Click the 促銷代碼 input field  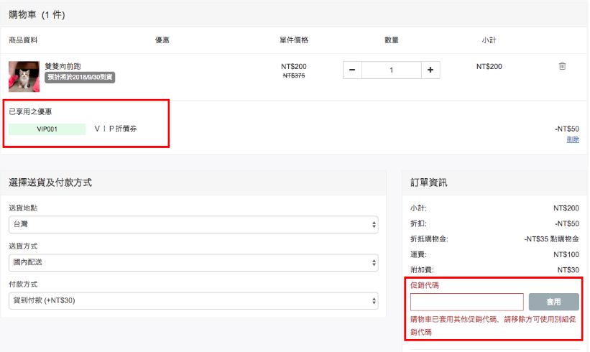(x=467, y=302)
